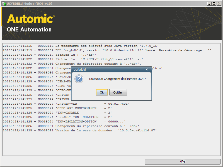Select log line mentioning licence2013.txt

click(73, 59)
